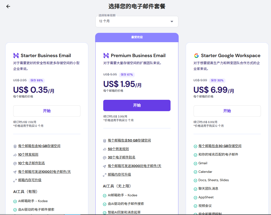Click the @ icon beside 10个电子邮件别名
Viewport: 271px width, 215px height.
[x=14, y=163]
